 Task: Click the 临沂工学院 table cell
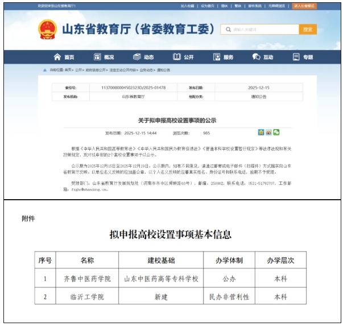click(x=87, y=297)
